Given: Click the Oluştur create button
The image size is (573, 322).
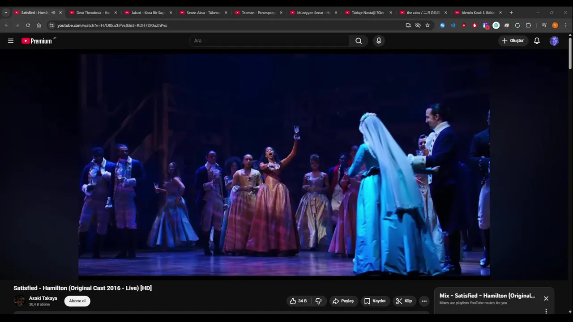Looking at the screenshot, I should (513, 41).
